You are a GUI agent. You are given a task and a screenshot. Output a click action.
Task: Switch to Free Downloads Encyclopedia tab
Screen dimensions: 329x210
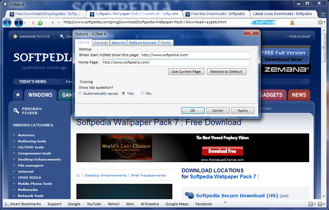[45, 14]
